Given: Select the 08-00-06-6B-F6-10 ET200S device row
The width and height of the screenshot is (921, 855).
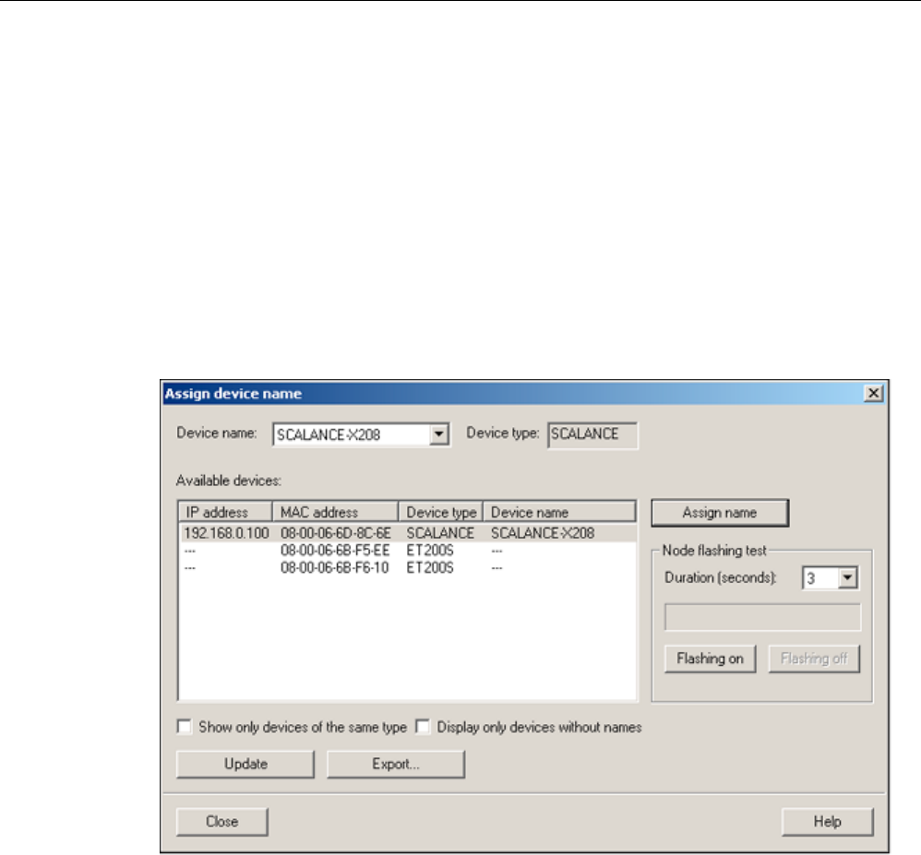Looking at the screenshot, I should tap(407, 568).
